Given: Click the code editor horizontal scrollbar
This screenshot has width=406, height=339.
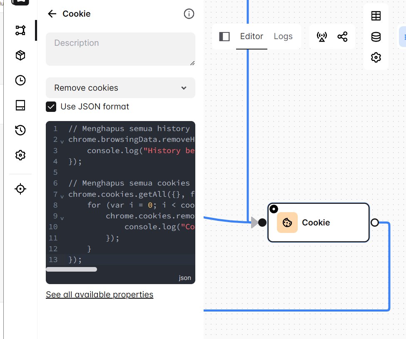Looking at the screenshot, I should point(72,269).
